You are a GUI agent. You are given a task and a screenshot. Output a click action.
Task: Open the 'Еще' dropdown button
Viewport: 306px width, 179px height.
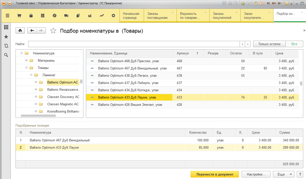click(283, 174)
